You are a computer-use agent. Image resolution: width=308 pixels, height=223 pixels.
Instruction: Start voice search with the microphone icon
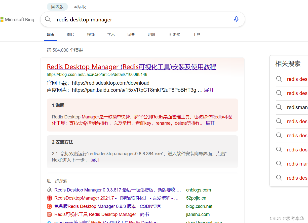[236, 19]
